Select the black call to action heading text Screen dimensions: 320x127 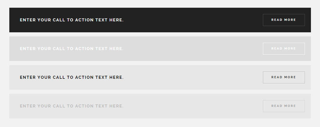[72, 77]
